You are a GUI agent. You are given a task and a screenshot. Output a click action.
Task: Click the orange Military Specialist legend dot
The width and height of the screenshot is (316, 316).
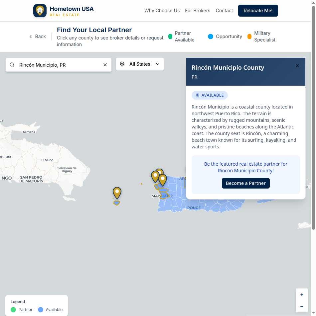(249, 37)
